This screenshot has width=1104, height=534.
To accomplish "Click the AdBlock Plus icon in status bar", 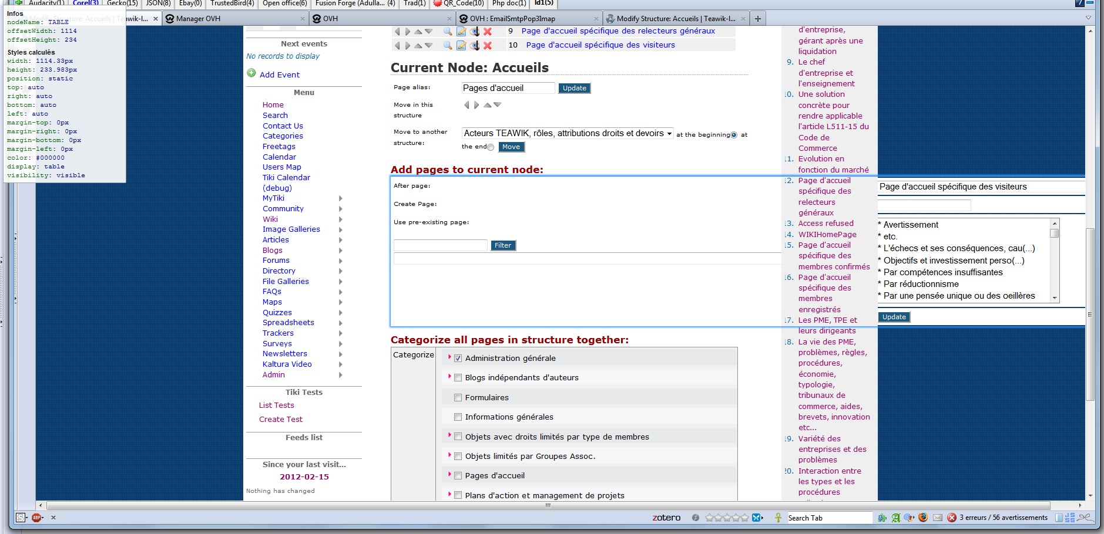I will click(37, 518).
